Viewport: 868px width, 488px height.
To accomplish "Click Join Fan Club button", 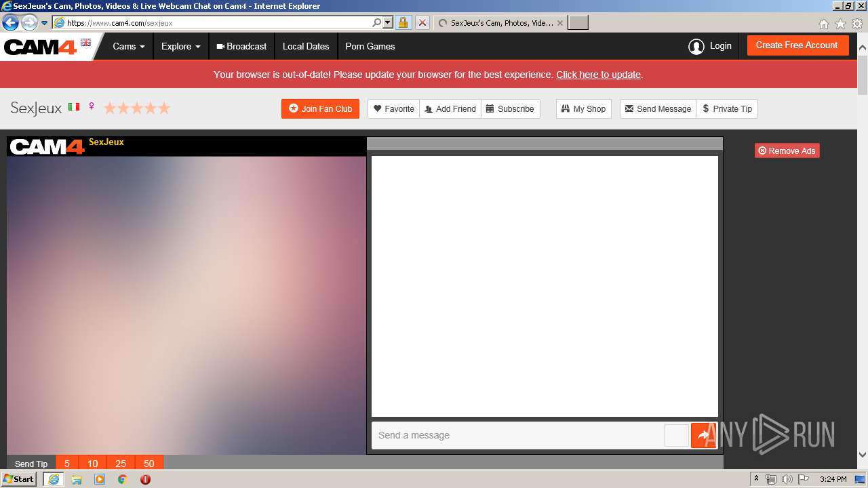I will [320, 108].
